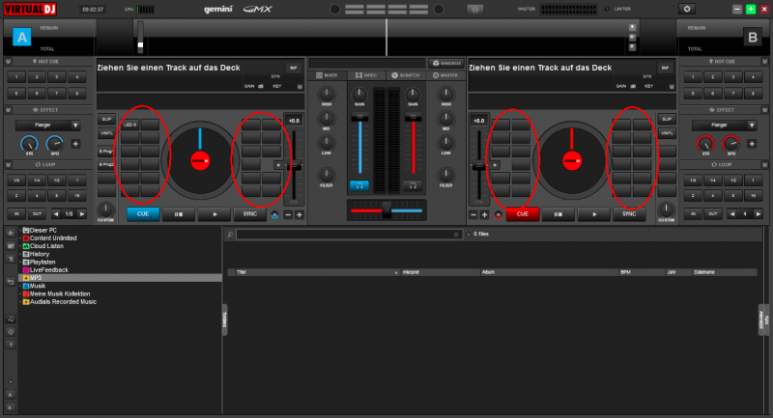
Task: Double loop length arrow on deck B
Action: (x=759, y=214)
